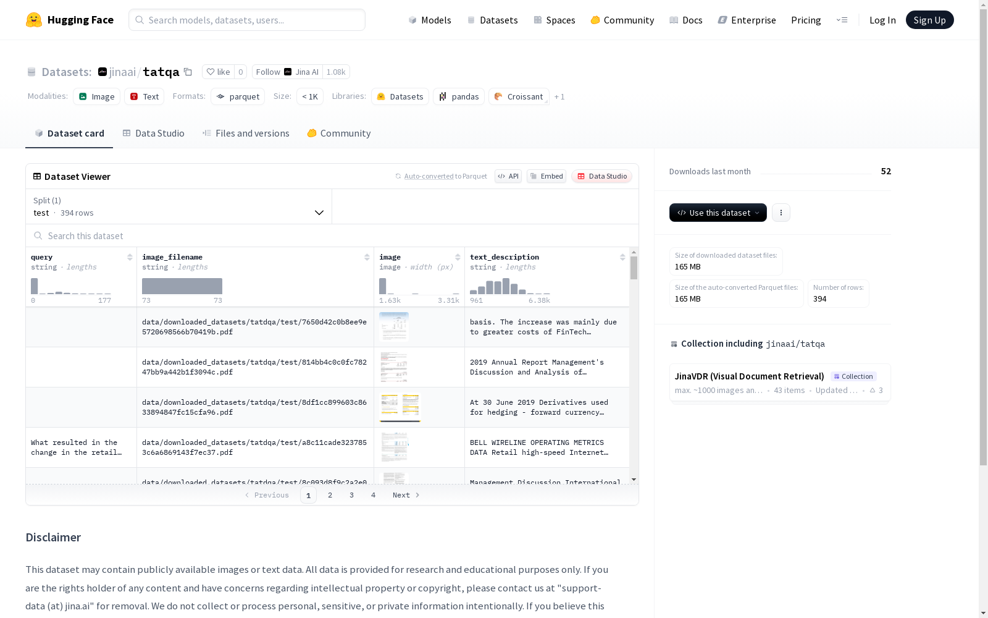Sort the image_filename column
Image resolution: width=988 pixels, height=618 pixels.
click(367, 257)
